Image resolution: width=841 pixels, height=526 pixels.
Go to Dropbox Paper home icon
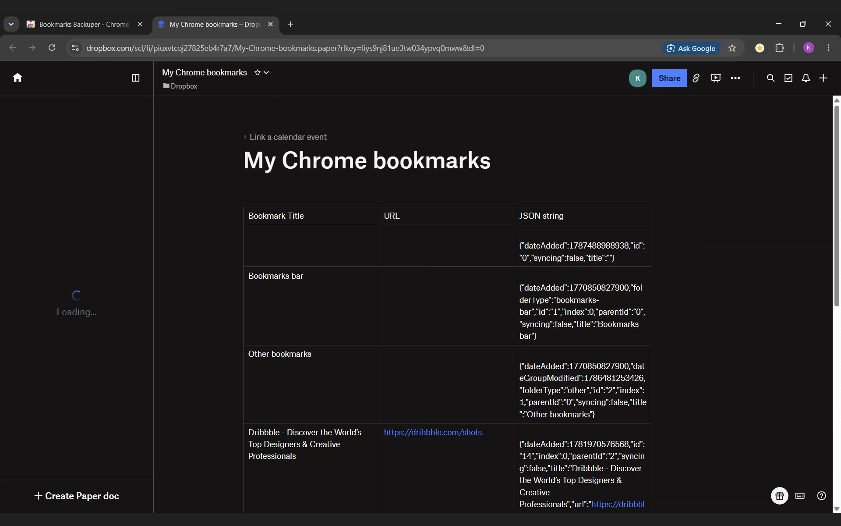click(18, 78)
